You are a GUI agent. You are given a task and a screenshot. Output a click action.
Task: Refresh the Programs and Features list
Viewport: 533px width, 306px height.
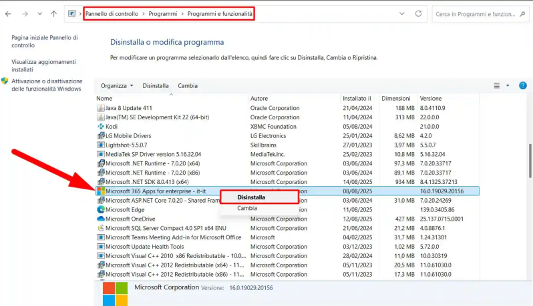point(418,13)
